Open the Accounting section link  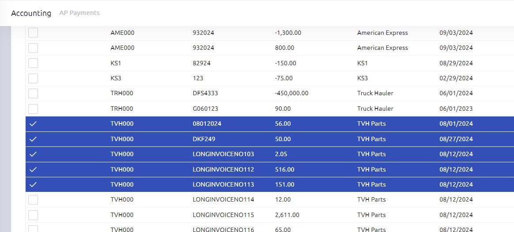[x=31, y=13]
